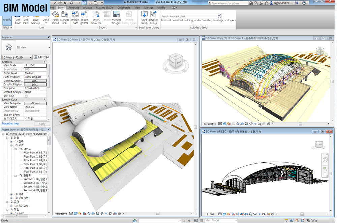The image size is (337, 223).
Task: Open Manage Links
Action: point(64,18)
